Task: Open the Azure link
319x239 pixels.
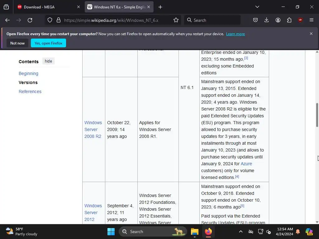Action: [x=246, y=164]
